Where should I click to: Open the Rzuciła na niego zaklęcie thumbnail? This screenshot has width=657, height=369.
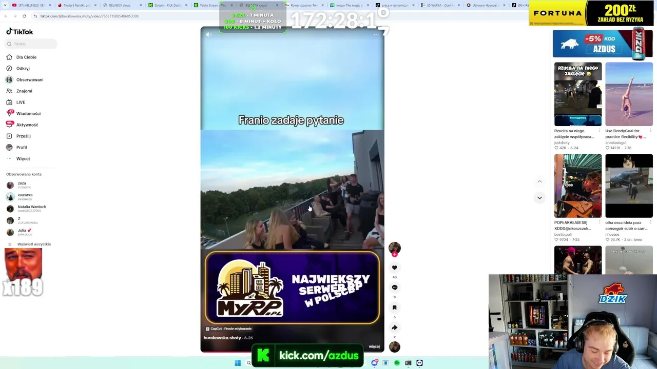(x=578, y=94)
